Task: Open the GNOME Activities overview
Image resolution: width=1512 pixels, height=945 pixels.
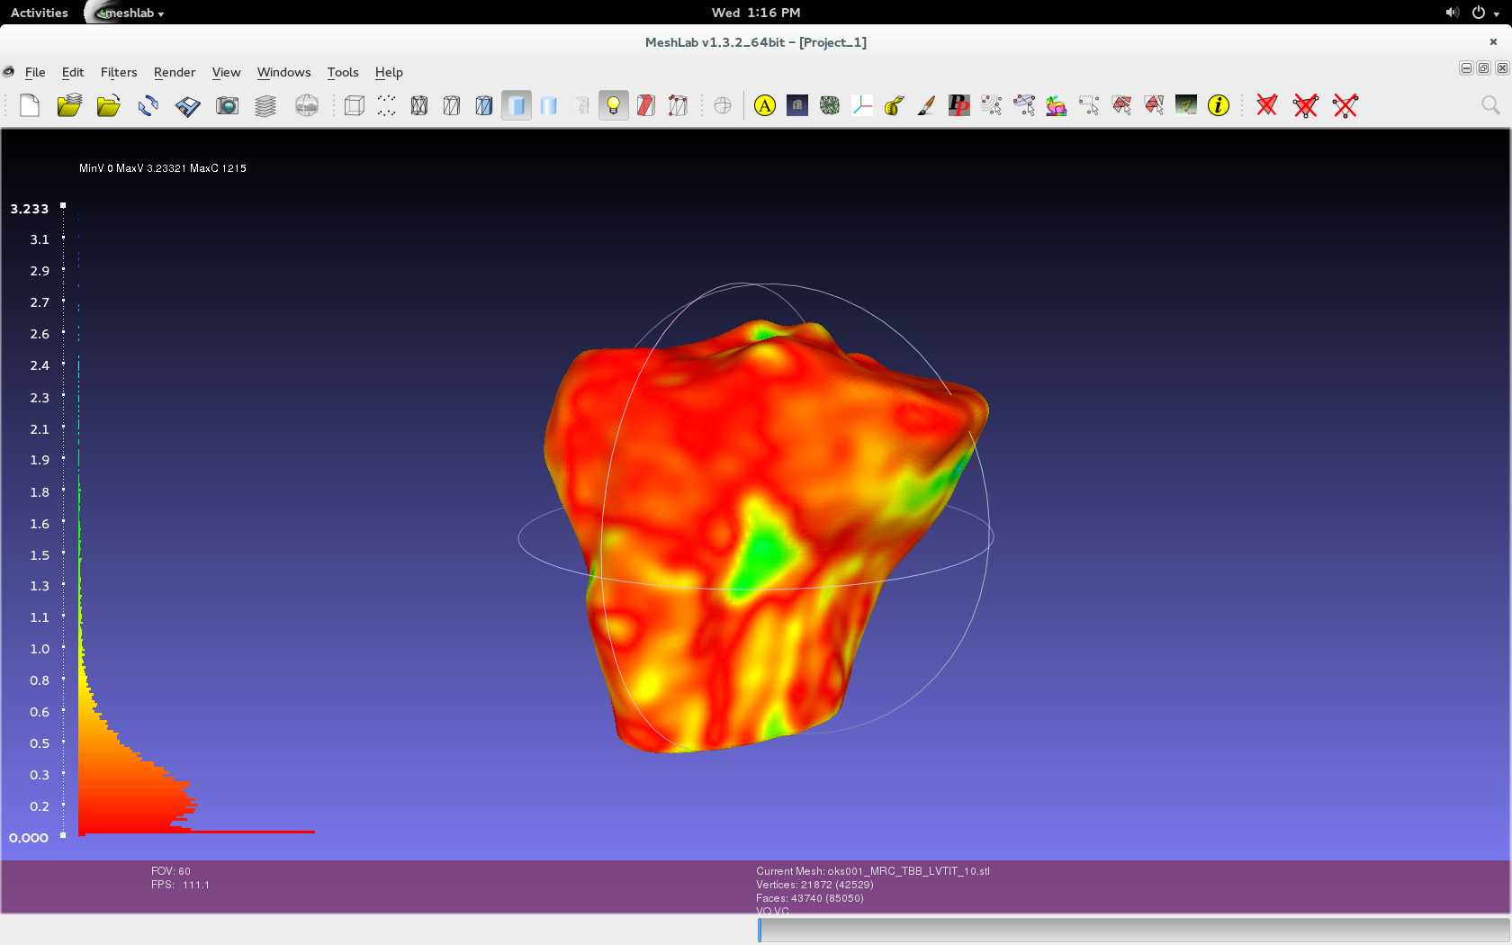Action: tap(40, 13)
